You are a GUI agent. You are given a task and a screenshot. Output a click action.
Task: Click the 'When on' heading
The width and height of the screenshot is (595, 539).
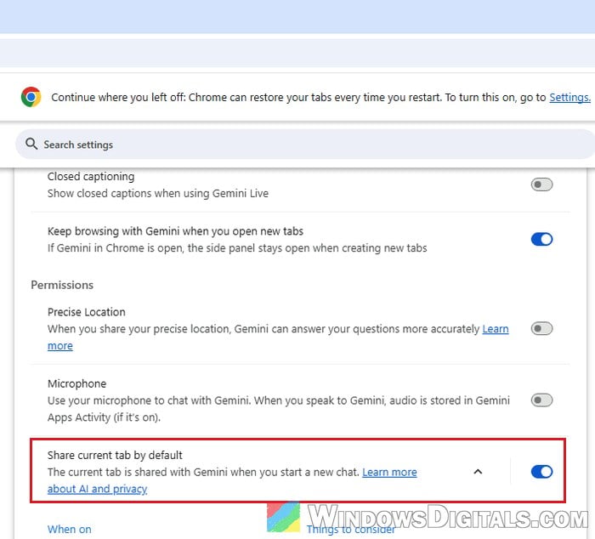[70, 529]
